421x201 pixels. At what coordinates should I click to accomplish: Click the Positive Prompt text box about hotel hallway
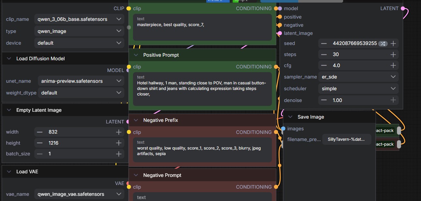pos(202,89)
